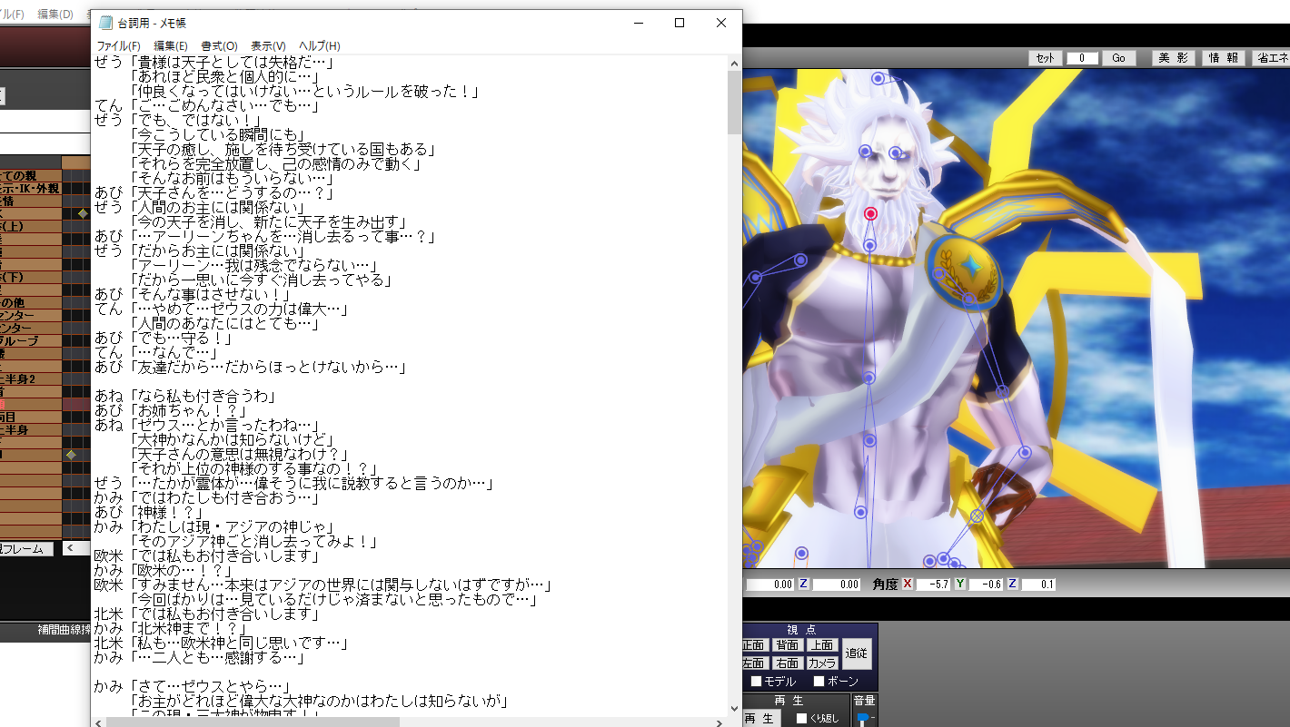This screenshot has height=727, width=1290.
Task: Click the Notepad horizontal scroll right arrow
Action: [719, 722]
